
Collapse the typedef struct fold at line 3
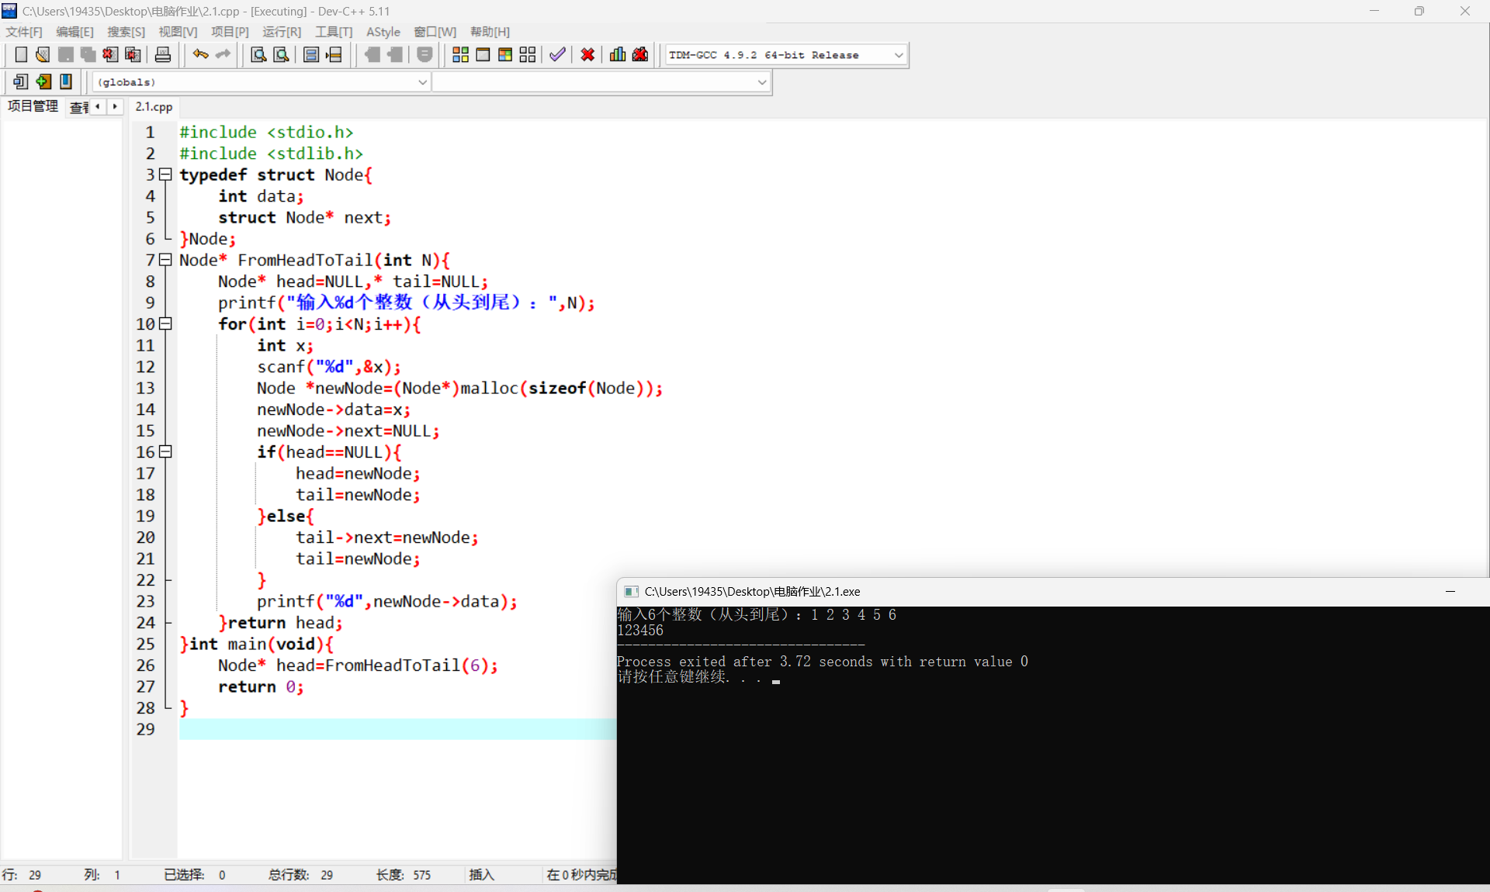coord(165,175)
